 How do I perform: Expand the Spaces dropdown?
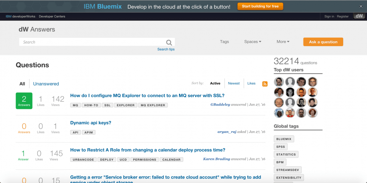tap(252, 42)
